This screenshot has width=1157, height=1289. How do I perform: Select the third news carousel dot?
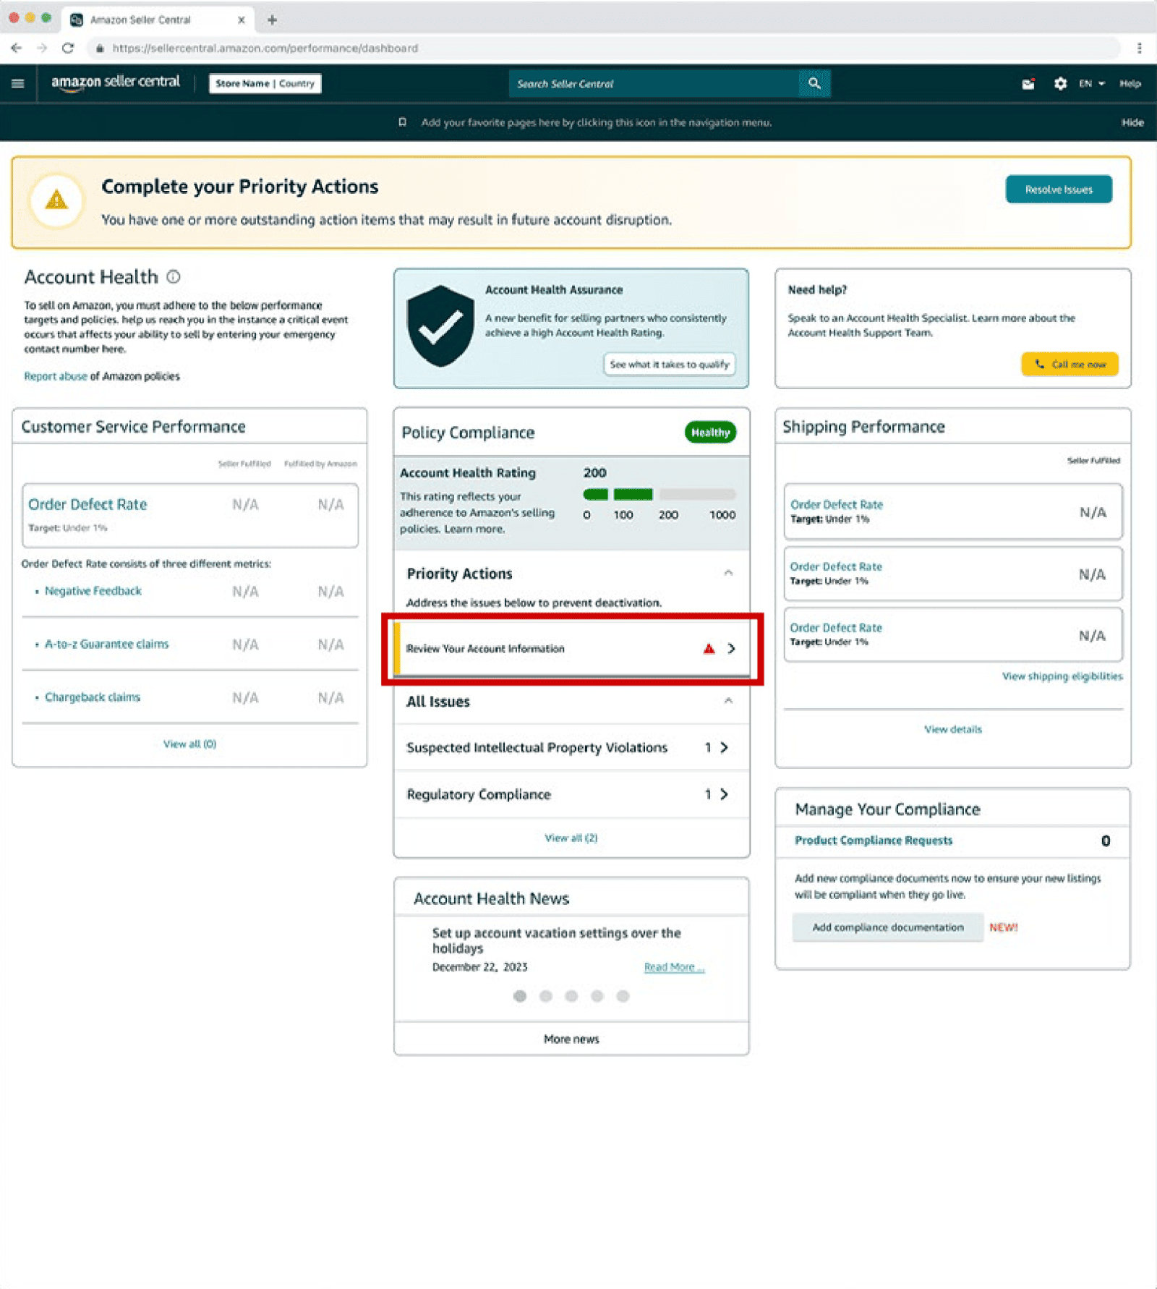click(x=571, y=996)
